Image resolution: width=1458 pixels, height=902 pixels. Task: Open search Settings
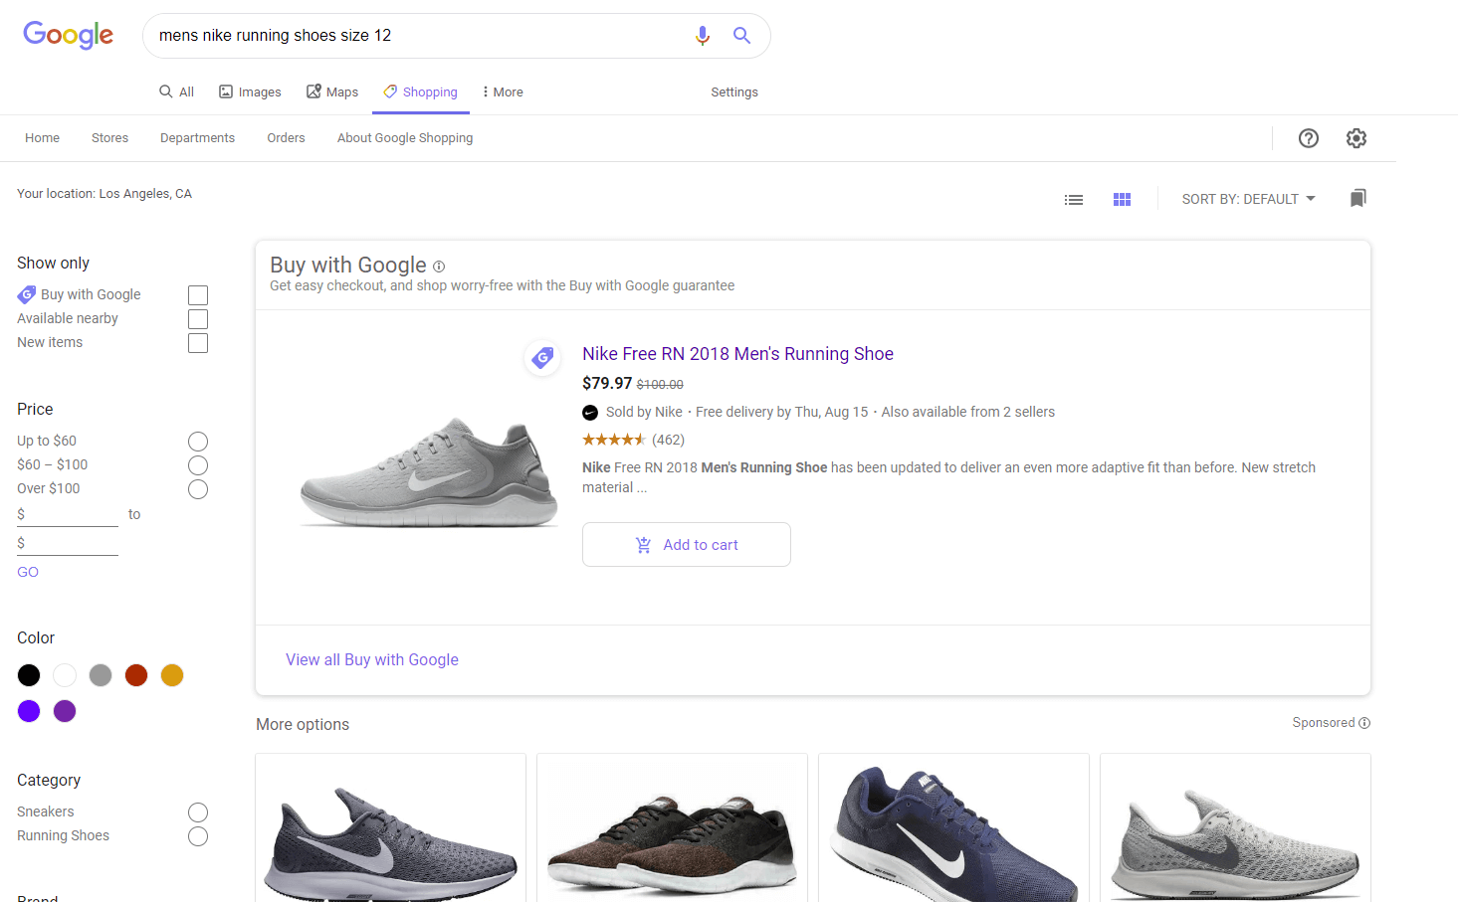(x=734, y=91)
